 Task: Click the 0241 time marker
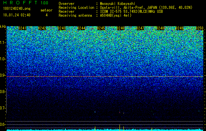click(x=22, y=28)
